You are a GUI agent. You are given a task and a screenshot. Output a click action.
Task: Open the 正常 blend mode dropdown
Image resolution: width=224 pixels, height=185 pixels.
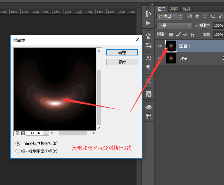(x=174, y=25)
